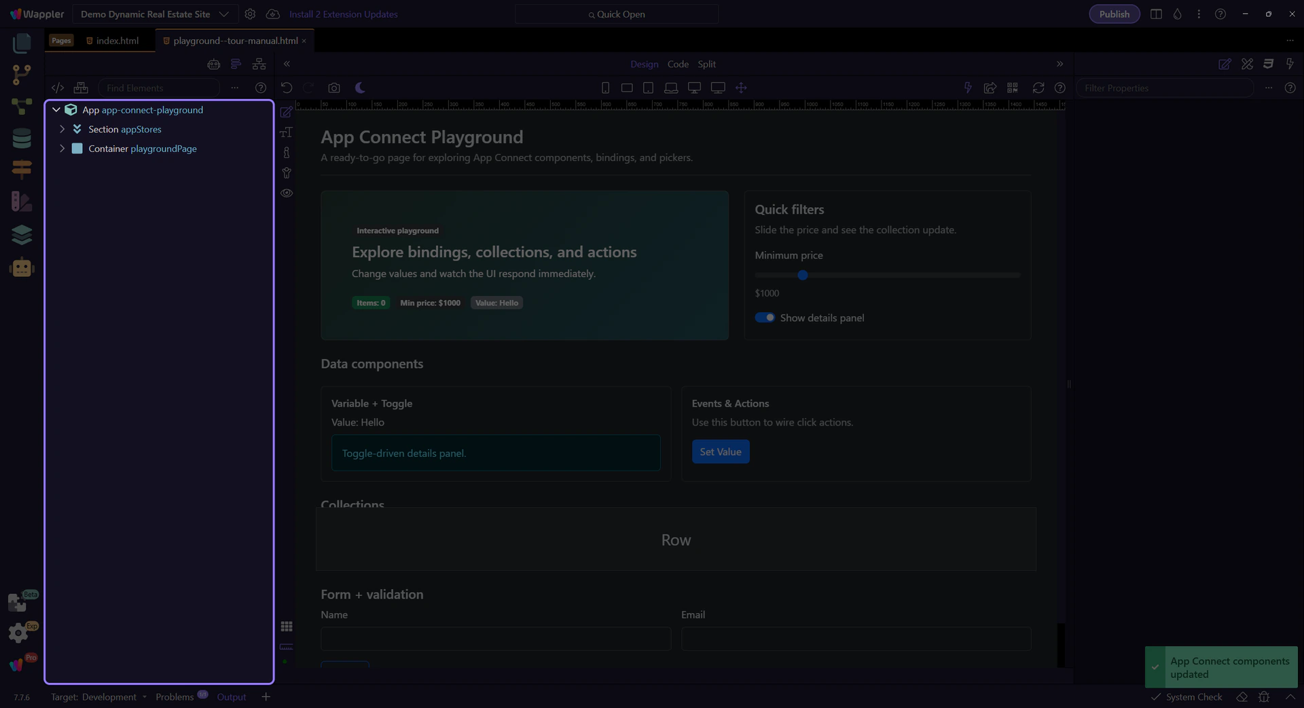The height and width of the screenshot is (708, 1304).
Task: Click the project settings gear icon
Action: pyautogui.click(x=250, y=14)
